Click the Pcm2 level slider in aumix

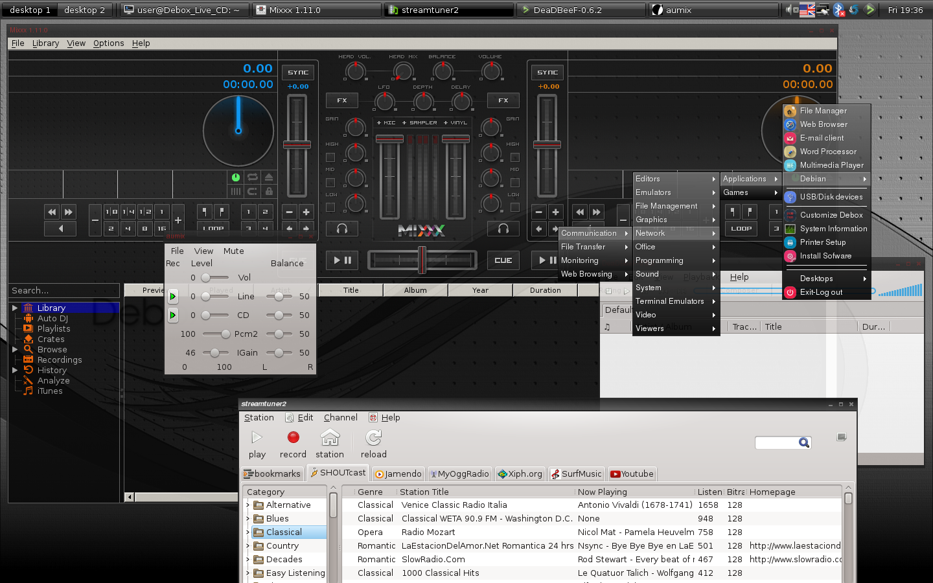pyautogui.click(x=216, y=334)
